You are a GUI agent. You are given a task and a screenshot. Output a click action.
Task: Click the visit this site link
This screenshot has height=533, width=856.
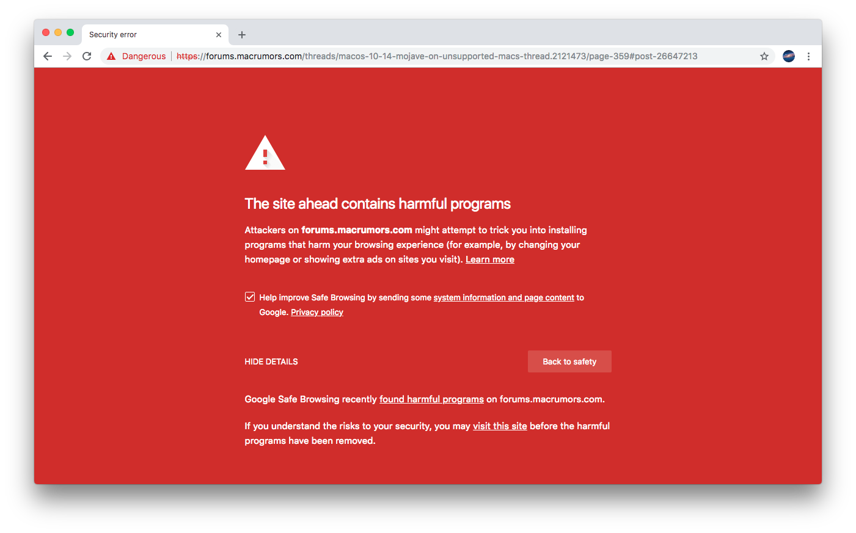coord(500,426)
